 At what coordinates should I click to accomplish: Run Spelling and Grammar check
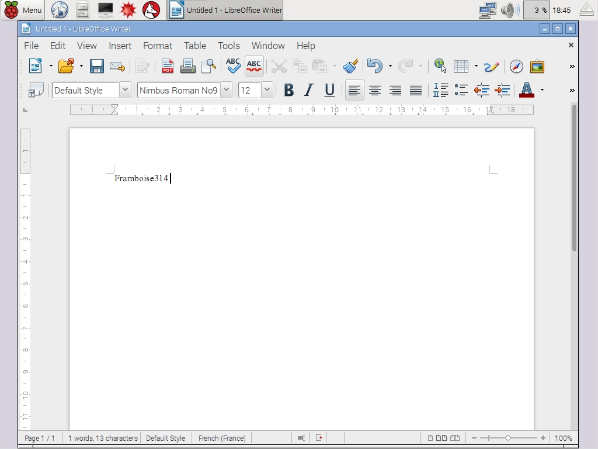tap(233, 65)
